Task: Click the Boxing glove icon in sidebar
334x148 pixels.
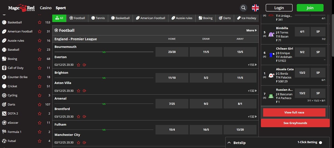Action: tap(4, 59)
